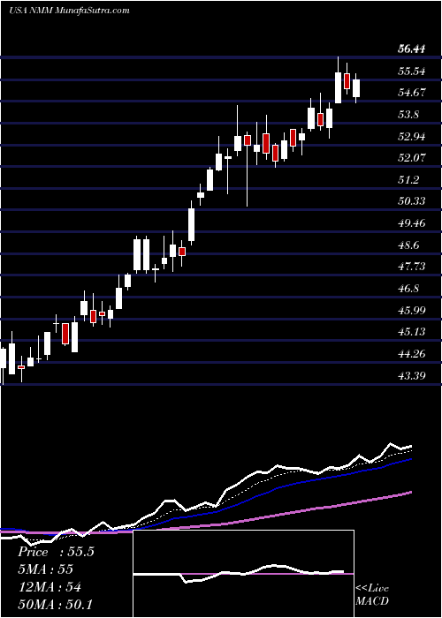
Task: Click the 52.07 price axis label
Action: [412, 158]
